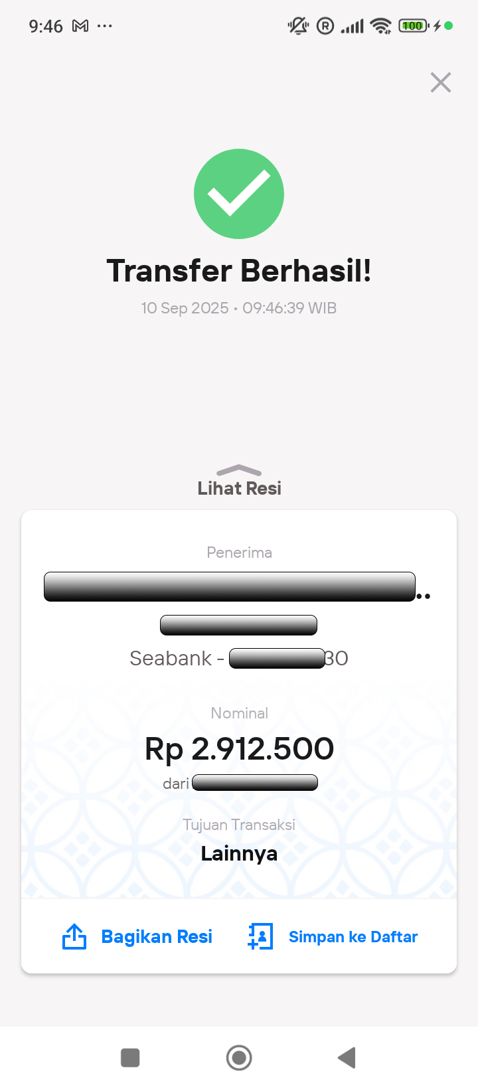
Task: Click the Bagikan Resi text link
Action: coord(157,936)
